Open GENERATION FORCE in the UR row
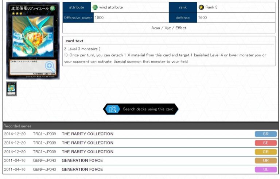The width and height of the screenshot is (280, 179). coord(82,160)
